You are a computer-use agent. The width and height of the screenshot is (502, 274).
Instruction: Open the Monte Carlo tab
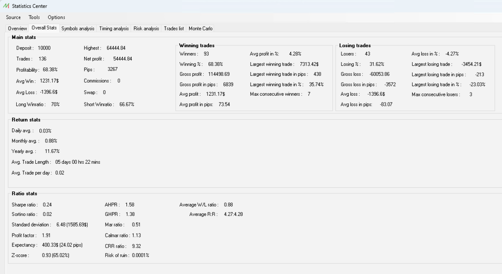tap(200, 29)
